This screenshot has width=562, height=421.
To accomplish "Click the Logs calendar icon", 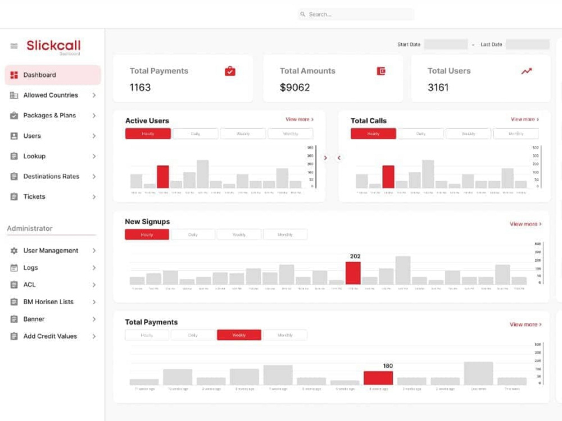I will [x=14, y=268].
